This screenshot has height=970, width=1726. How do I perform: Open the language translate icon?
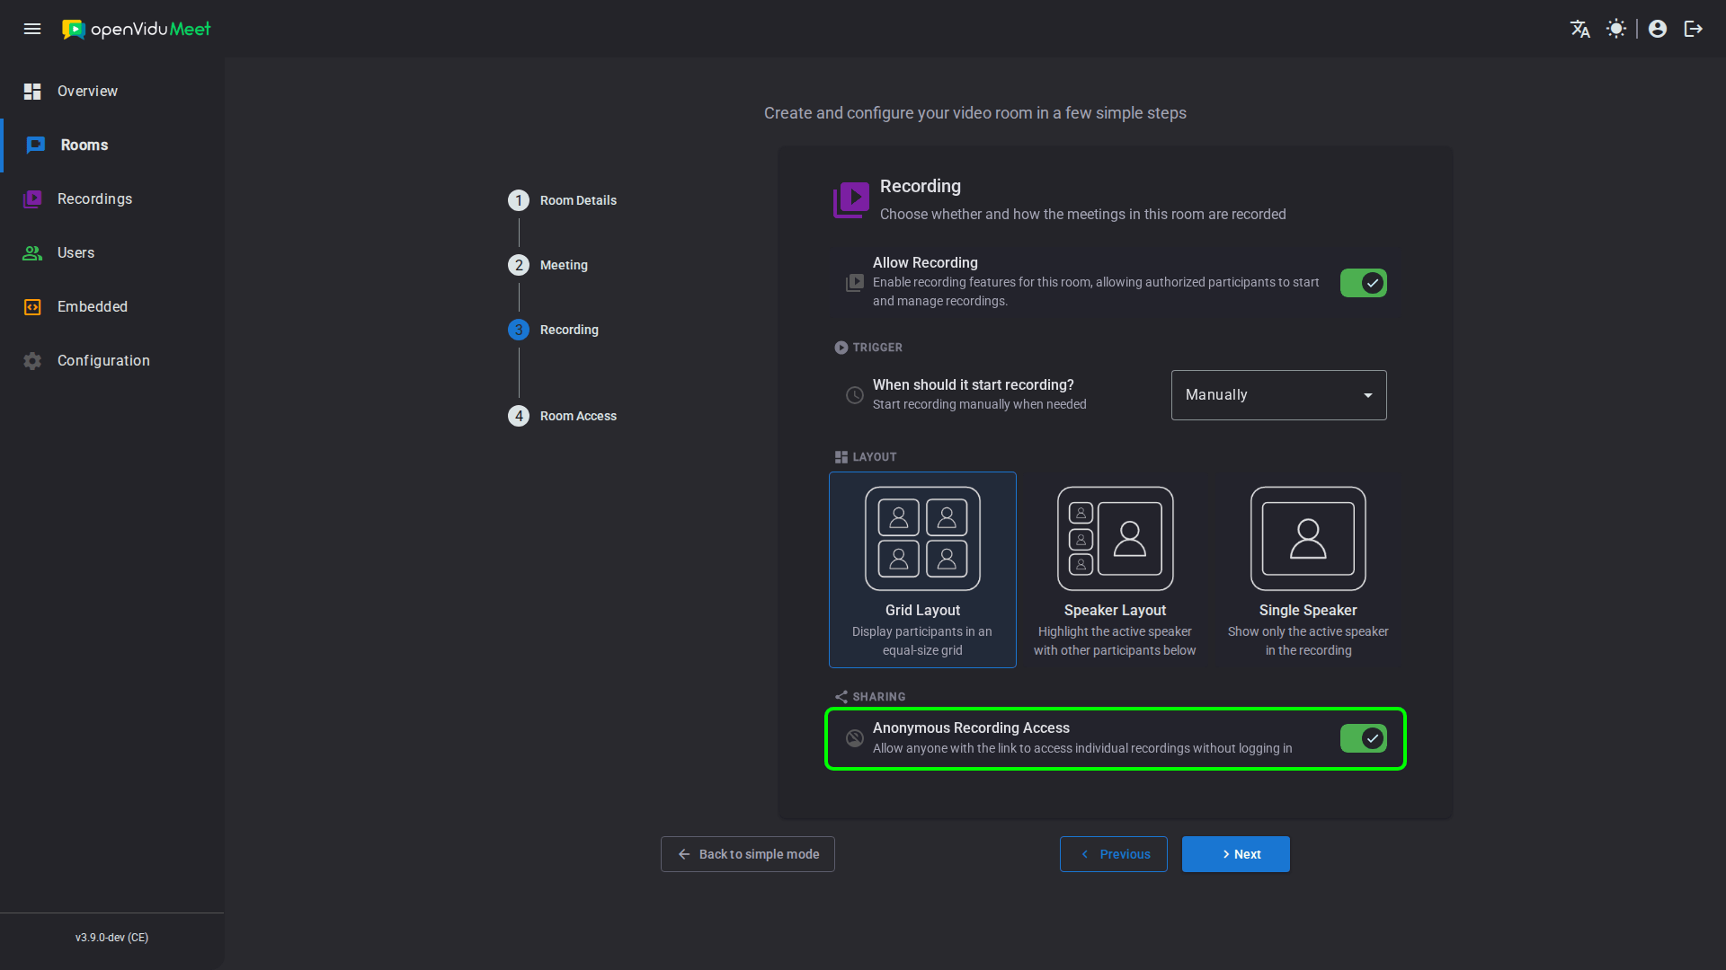(1580, 29)
